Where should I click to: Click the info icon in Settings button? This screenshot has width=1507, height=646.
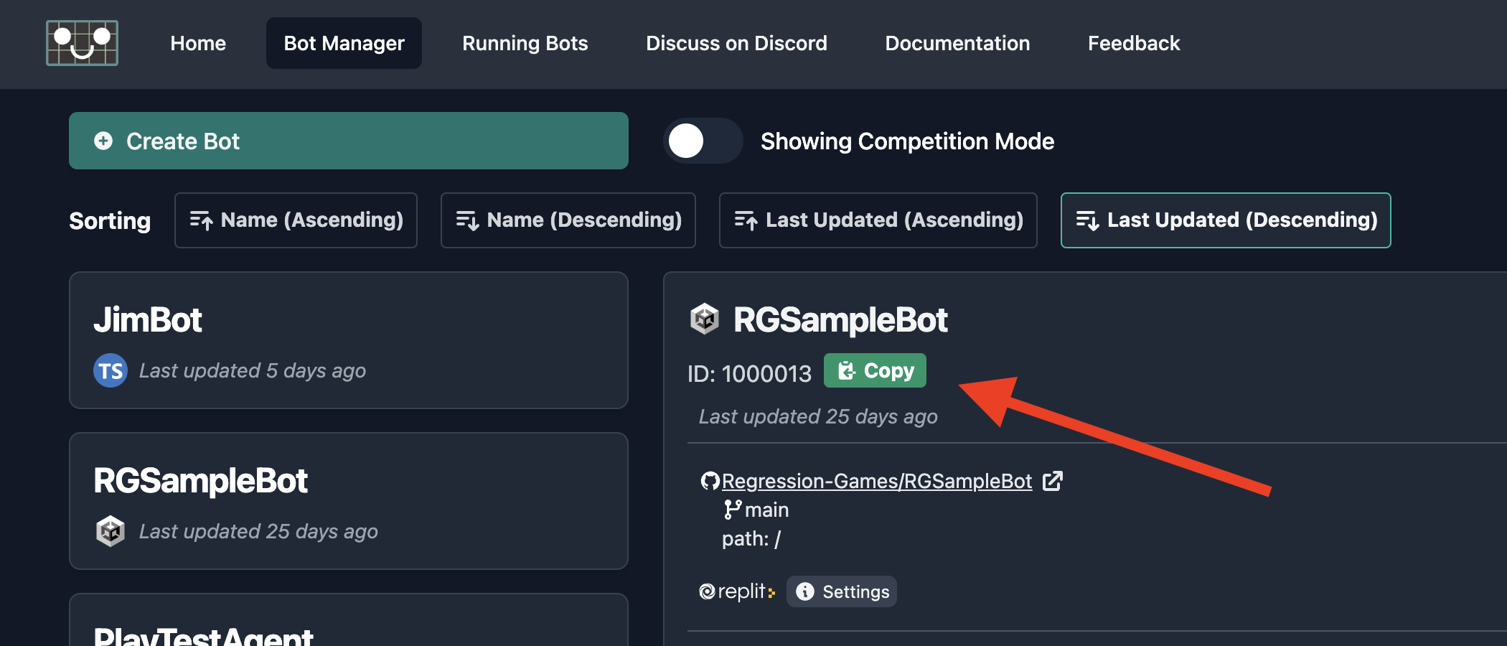805,591
